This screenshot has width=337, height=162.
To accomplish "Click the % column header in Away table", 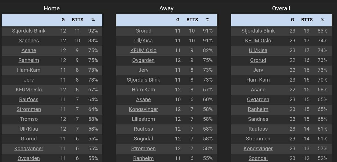I will 208,20.
